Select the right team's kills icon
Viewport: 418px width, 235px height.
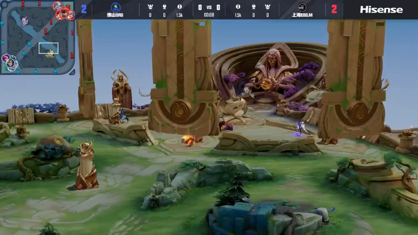(x=268, y=7)
